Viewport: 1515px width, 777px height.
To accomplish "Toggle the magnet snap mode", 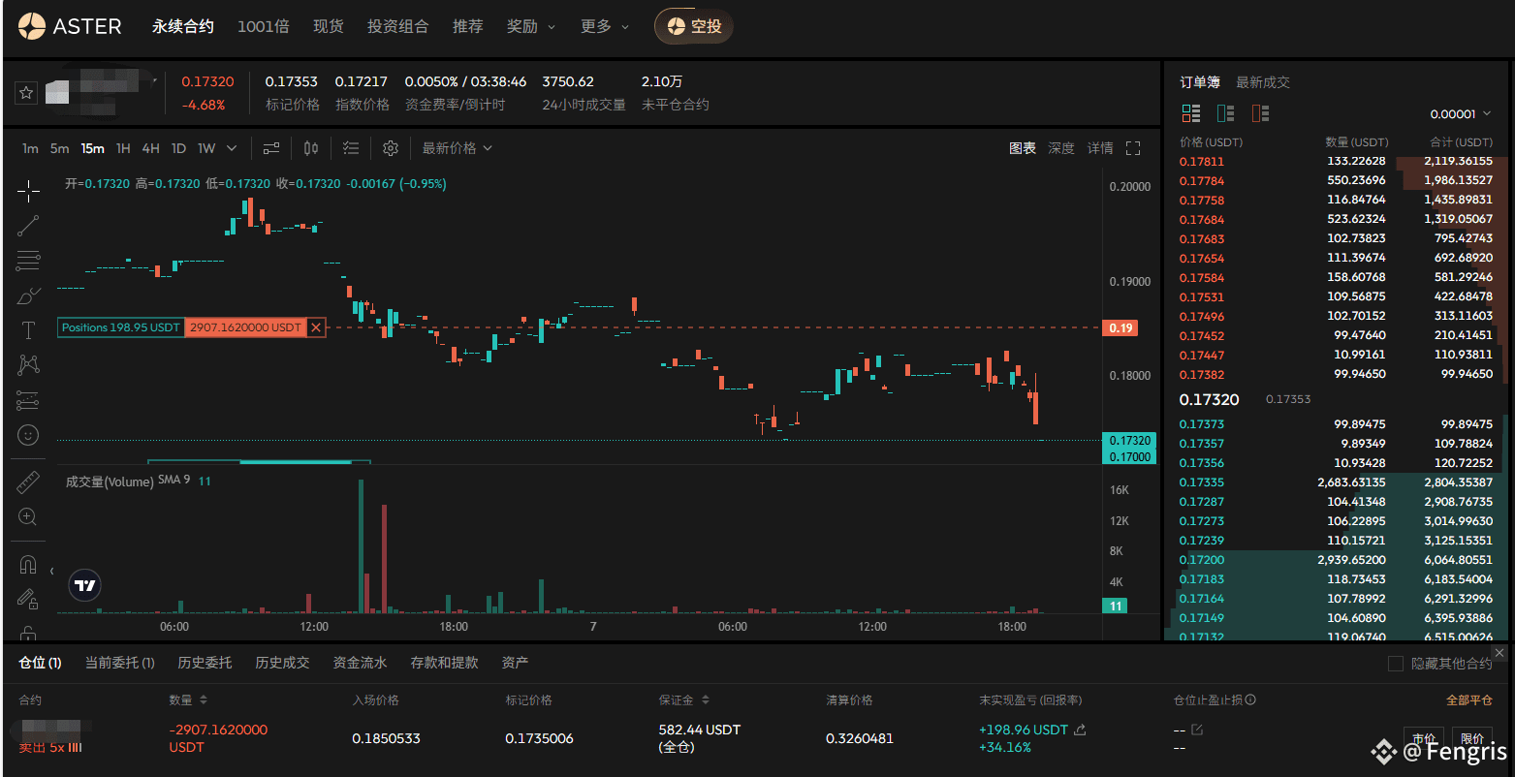I will click(28, 564).
